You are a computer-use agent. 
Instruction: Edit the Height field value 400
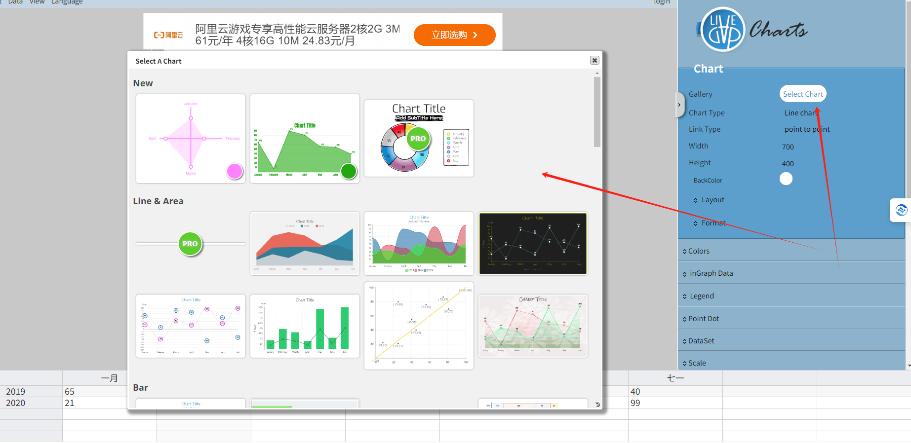[x=788, y=164]
